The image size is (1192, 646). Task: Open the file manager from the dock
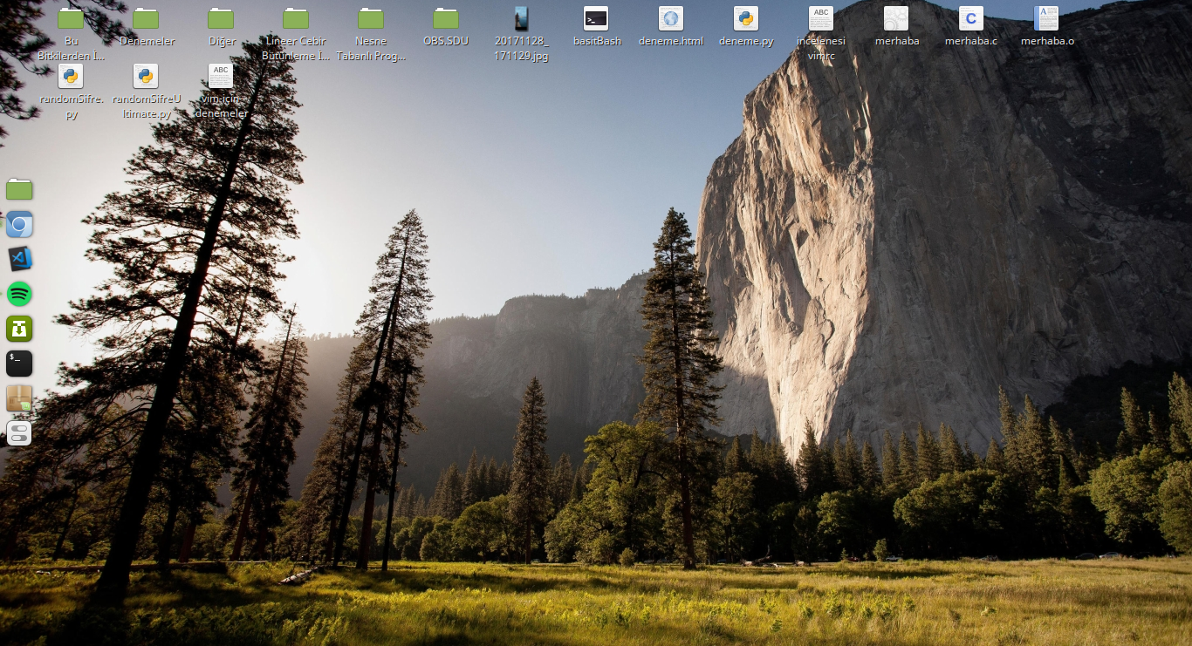[x=19, y=189]
